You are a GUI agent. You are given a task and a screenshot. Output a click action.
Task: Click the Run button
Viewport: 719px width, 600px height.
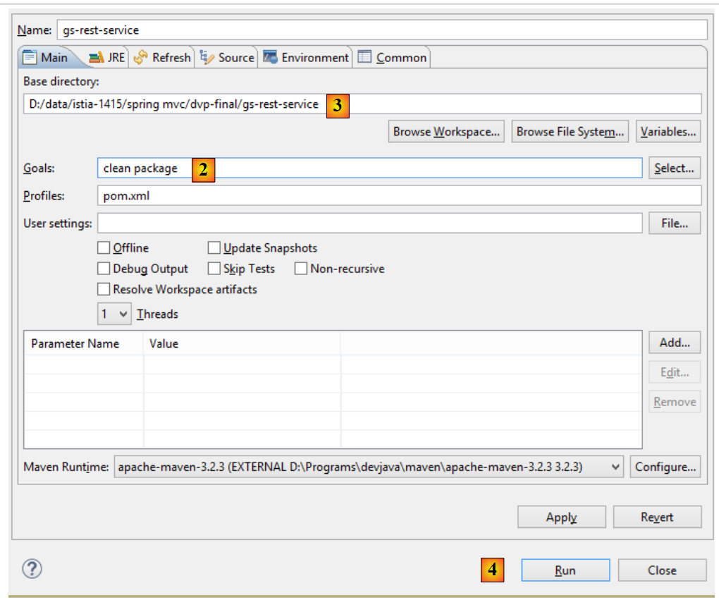click(x=565, y=570)
